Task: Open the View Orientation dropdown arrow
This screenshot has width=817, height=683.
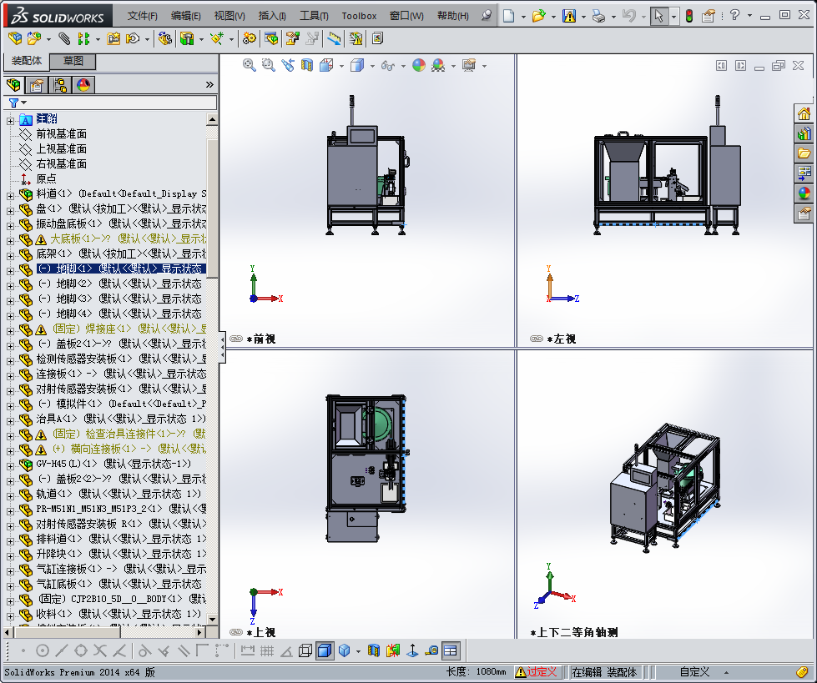Action: (341, 66)
